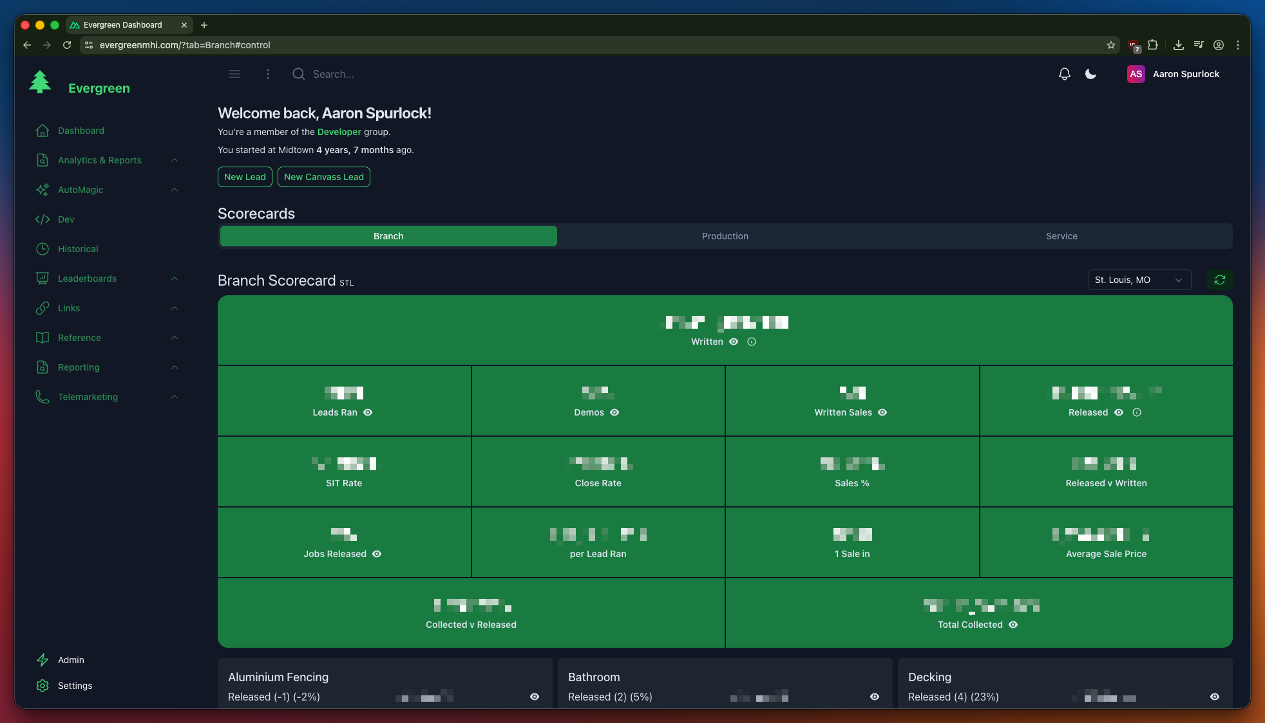Toggle dark mode moon icon
This screenshot has width=1265, height=723.
pyautogui.click(x=1090, y=74)
